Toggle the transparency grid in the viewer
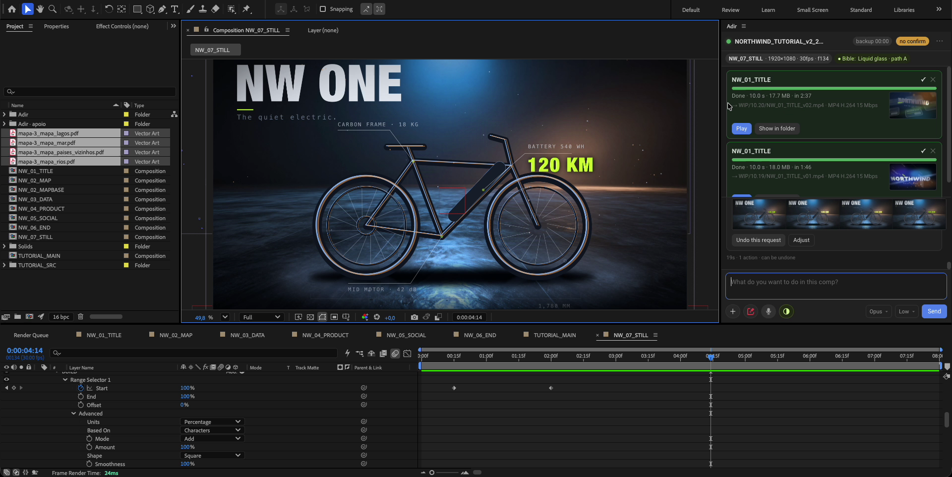Image resolution: width=952 pixels, height=477 pixels. pos(310,317)
